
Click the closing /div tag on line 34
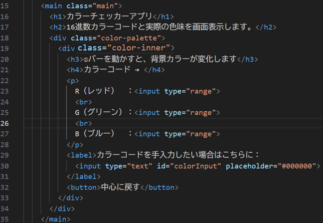(62, 209)
